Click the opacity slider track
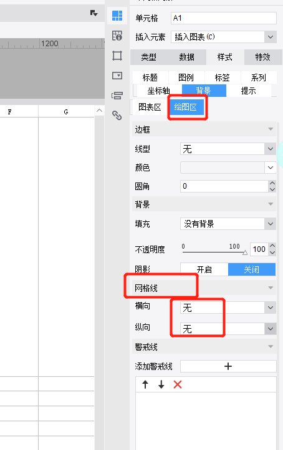283x450 pixels. click(214, 252)
